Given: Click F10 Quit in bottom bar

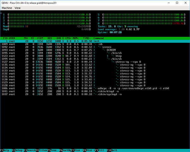Looking at the screenshot, I should point(112,150).
